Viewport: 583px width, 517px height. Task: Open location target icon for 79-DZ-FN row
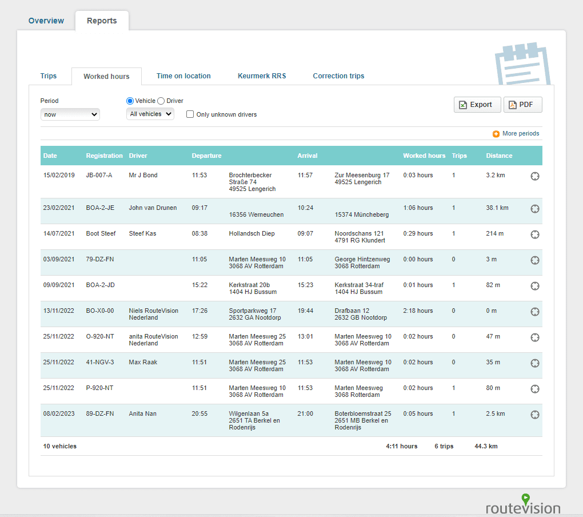[x=534, y=260]
